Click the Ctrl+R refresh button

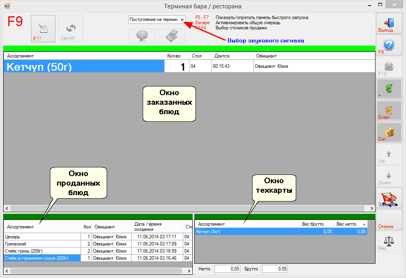pyautogui.click(x=71, y=29)
